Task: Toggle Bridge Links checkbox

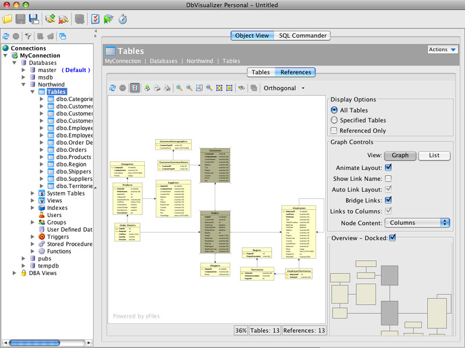Action: (388, 200)
